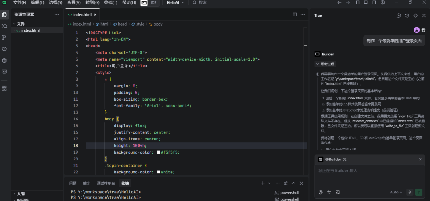
Task: Open chat history clock icon
Action: coord(407,16)
